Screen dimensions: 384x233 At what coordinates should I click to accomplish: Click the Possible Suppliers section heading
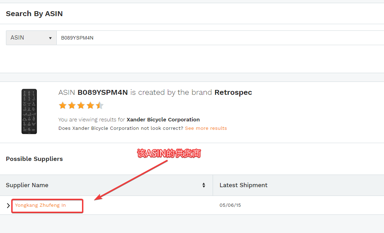34,159
